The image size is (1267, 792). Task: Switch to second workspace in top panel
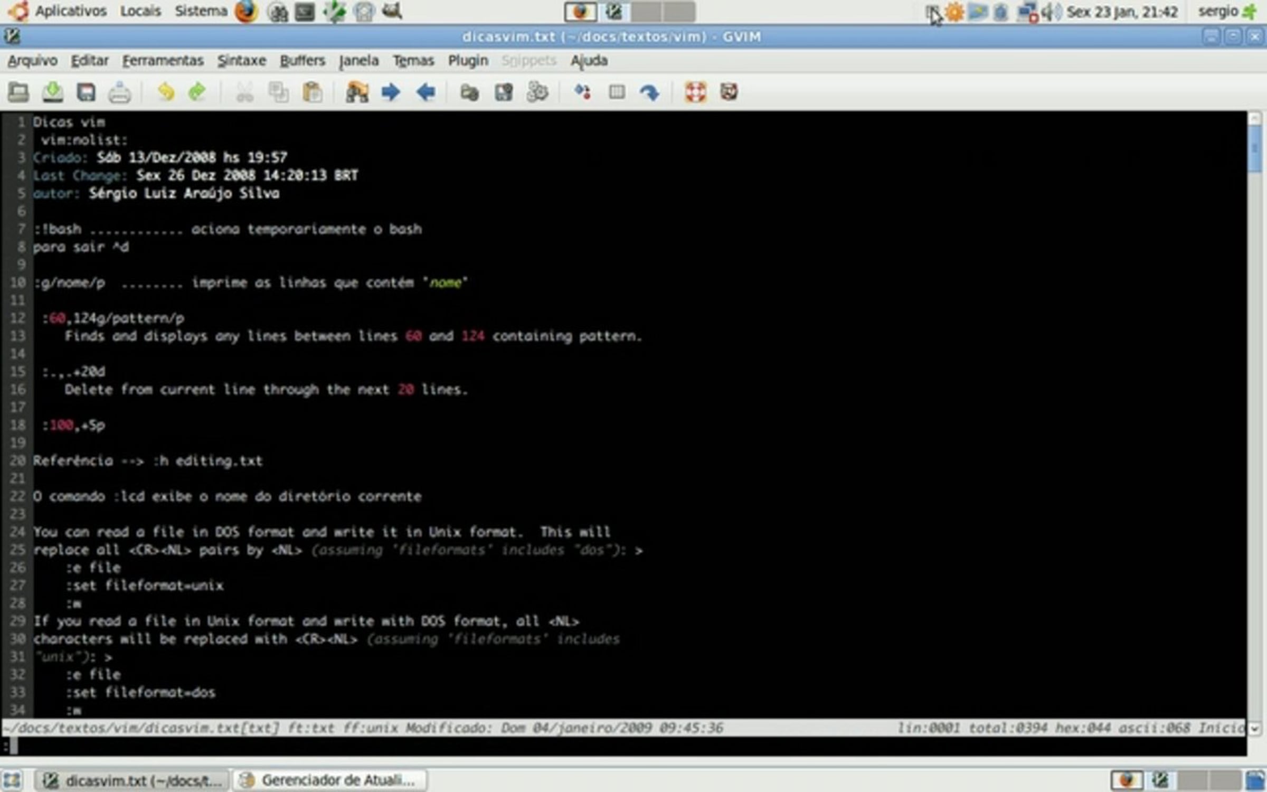coord(613,12)
